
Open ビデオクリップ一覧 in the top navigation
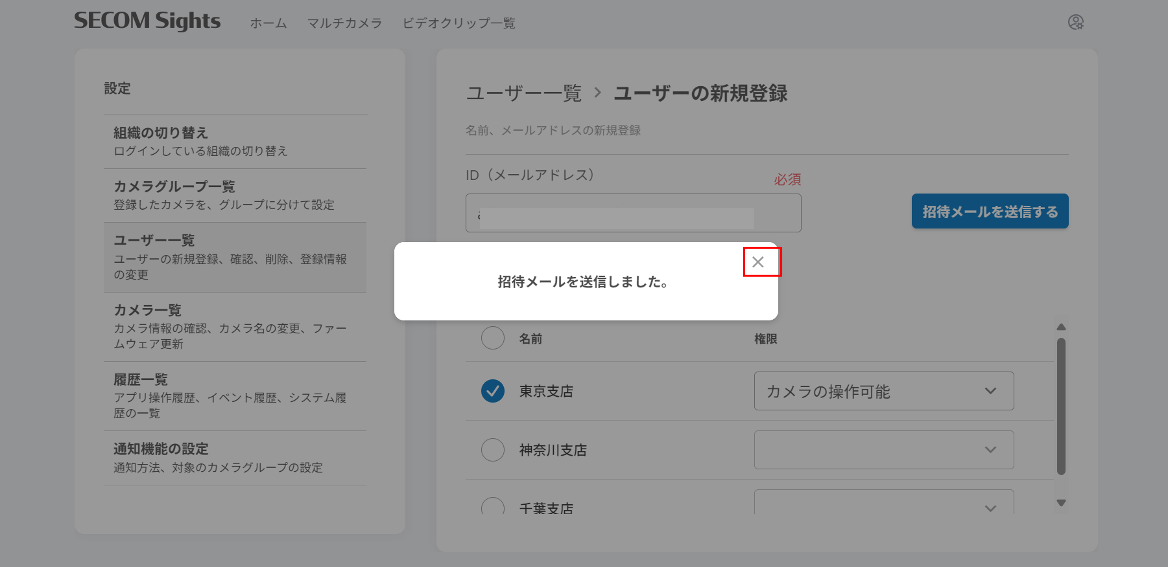(458, 23)
